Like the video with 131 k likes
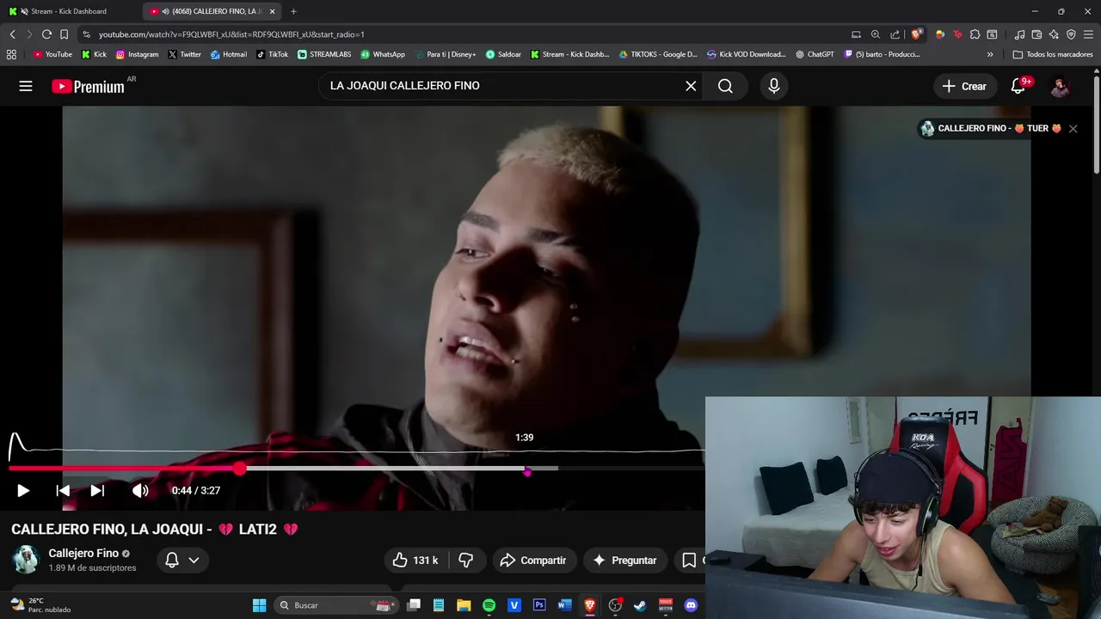Image resolution: width=1101 pixels, height=619 pixels. coord(415,561)
